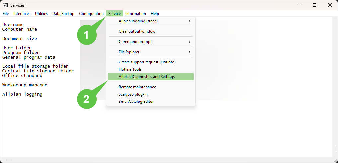
Task: Open Hotline Tools
Action: [x=151, y=69]
